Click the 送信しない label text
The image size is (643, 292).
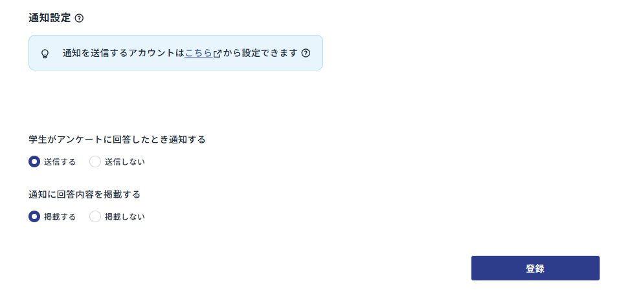coord(125,162)
